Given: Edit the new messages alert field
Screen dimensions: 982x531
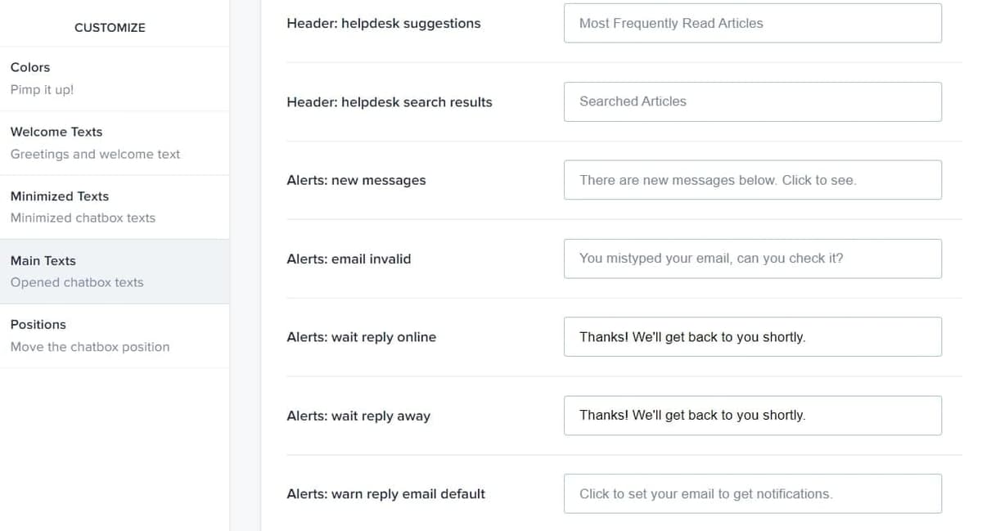Looking at the screenshot, I should click(752, 180).
